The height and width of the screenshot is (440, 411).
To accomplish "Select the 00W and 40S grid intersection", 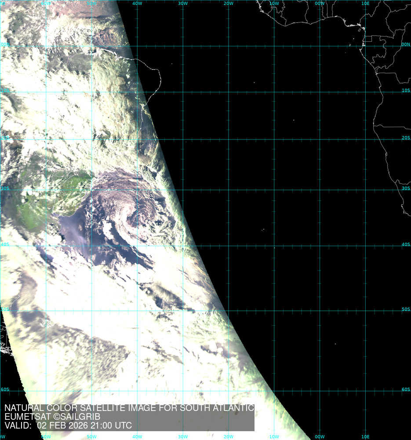I will pos(320,246).
